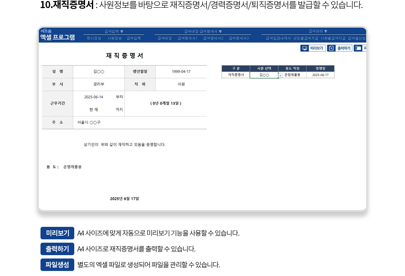This screenshot has height=276, width=405.
Task: Click the blue 미리보기 label below
Action: [57, 233]
